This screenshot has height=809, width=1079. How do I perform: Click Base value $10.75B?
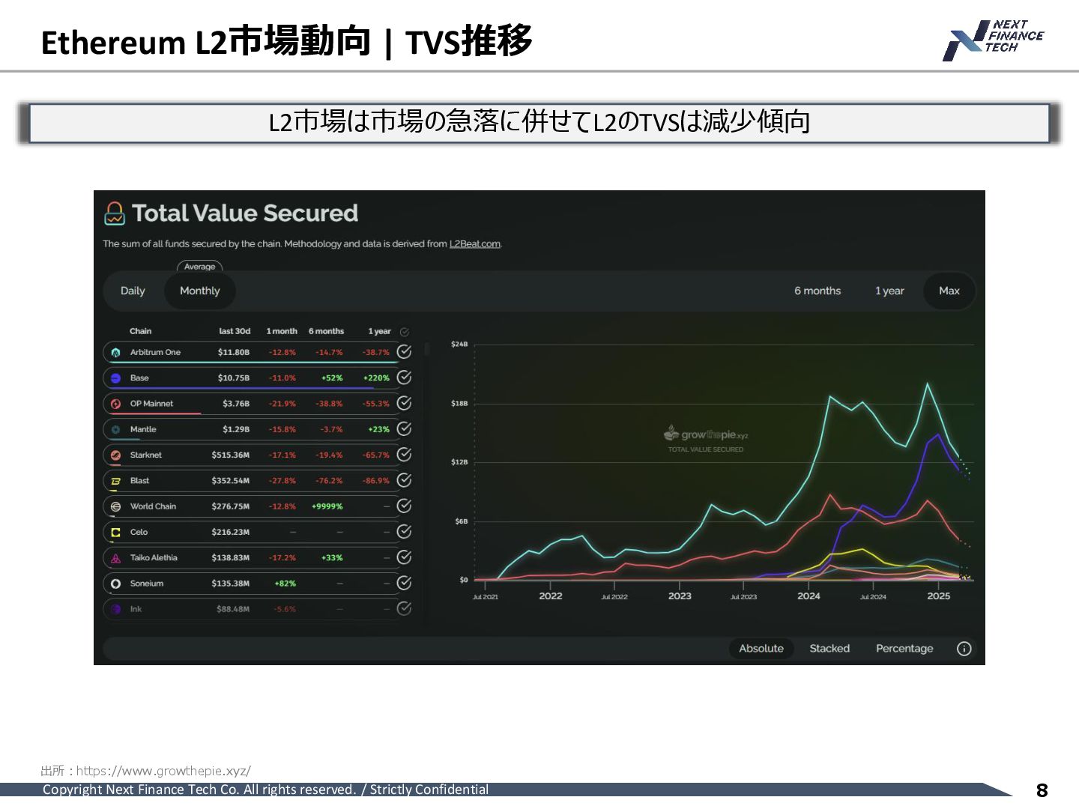pyautogui.click(x=234, y=378)
